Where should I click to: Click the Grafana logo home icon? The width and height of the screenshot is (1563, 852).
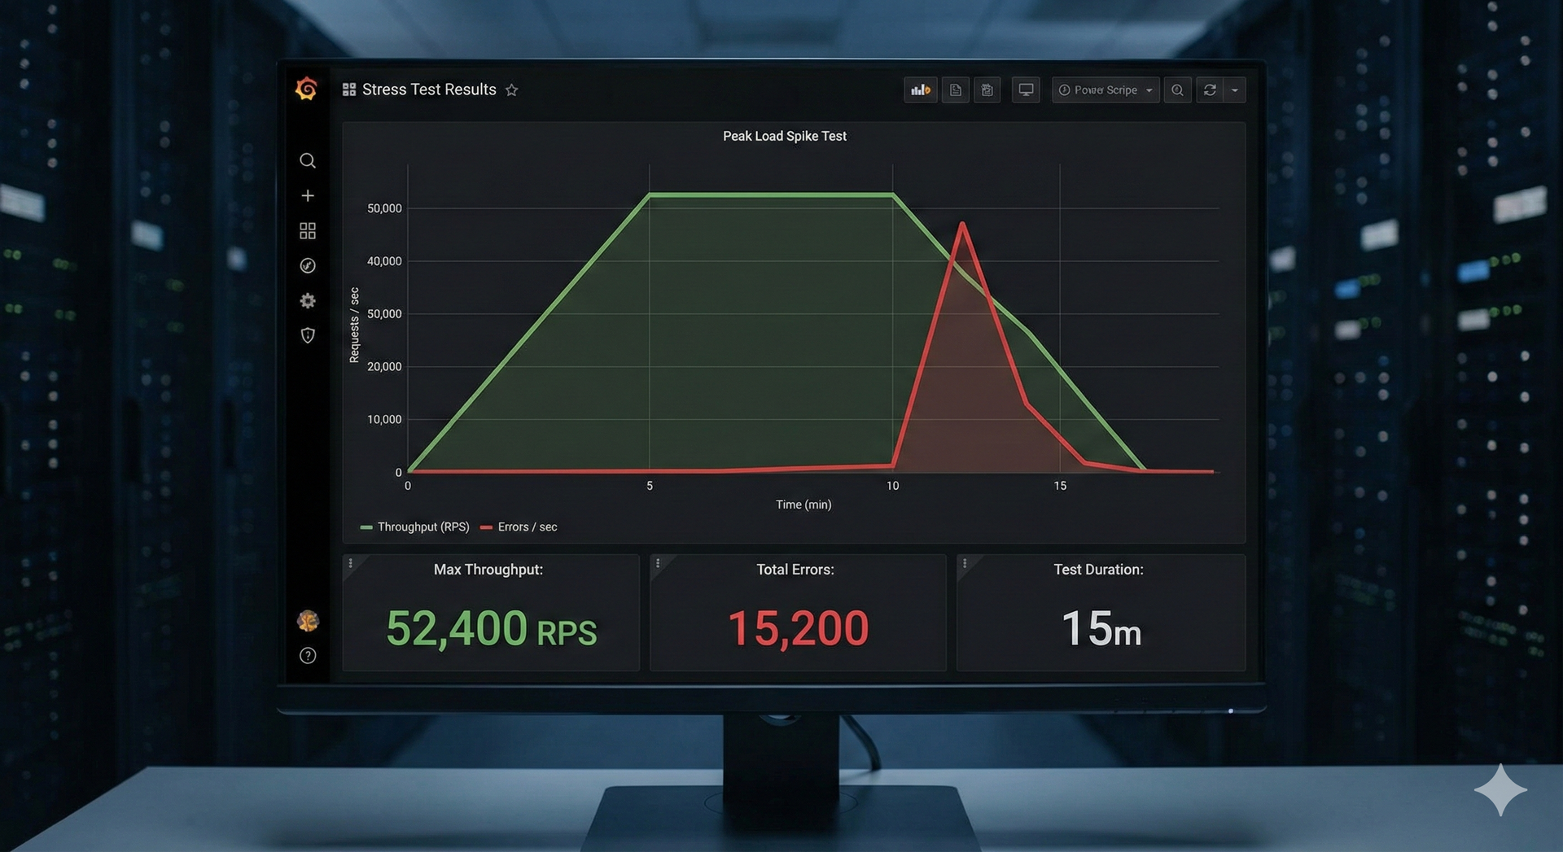(306, 89)
